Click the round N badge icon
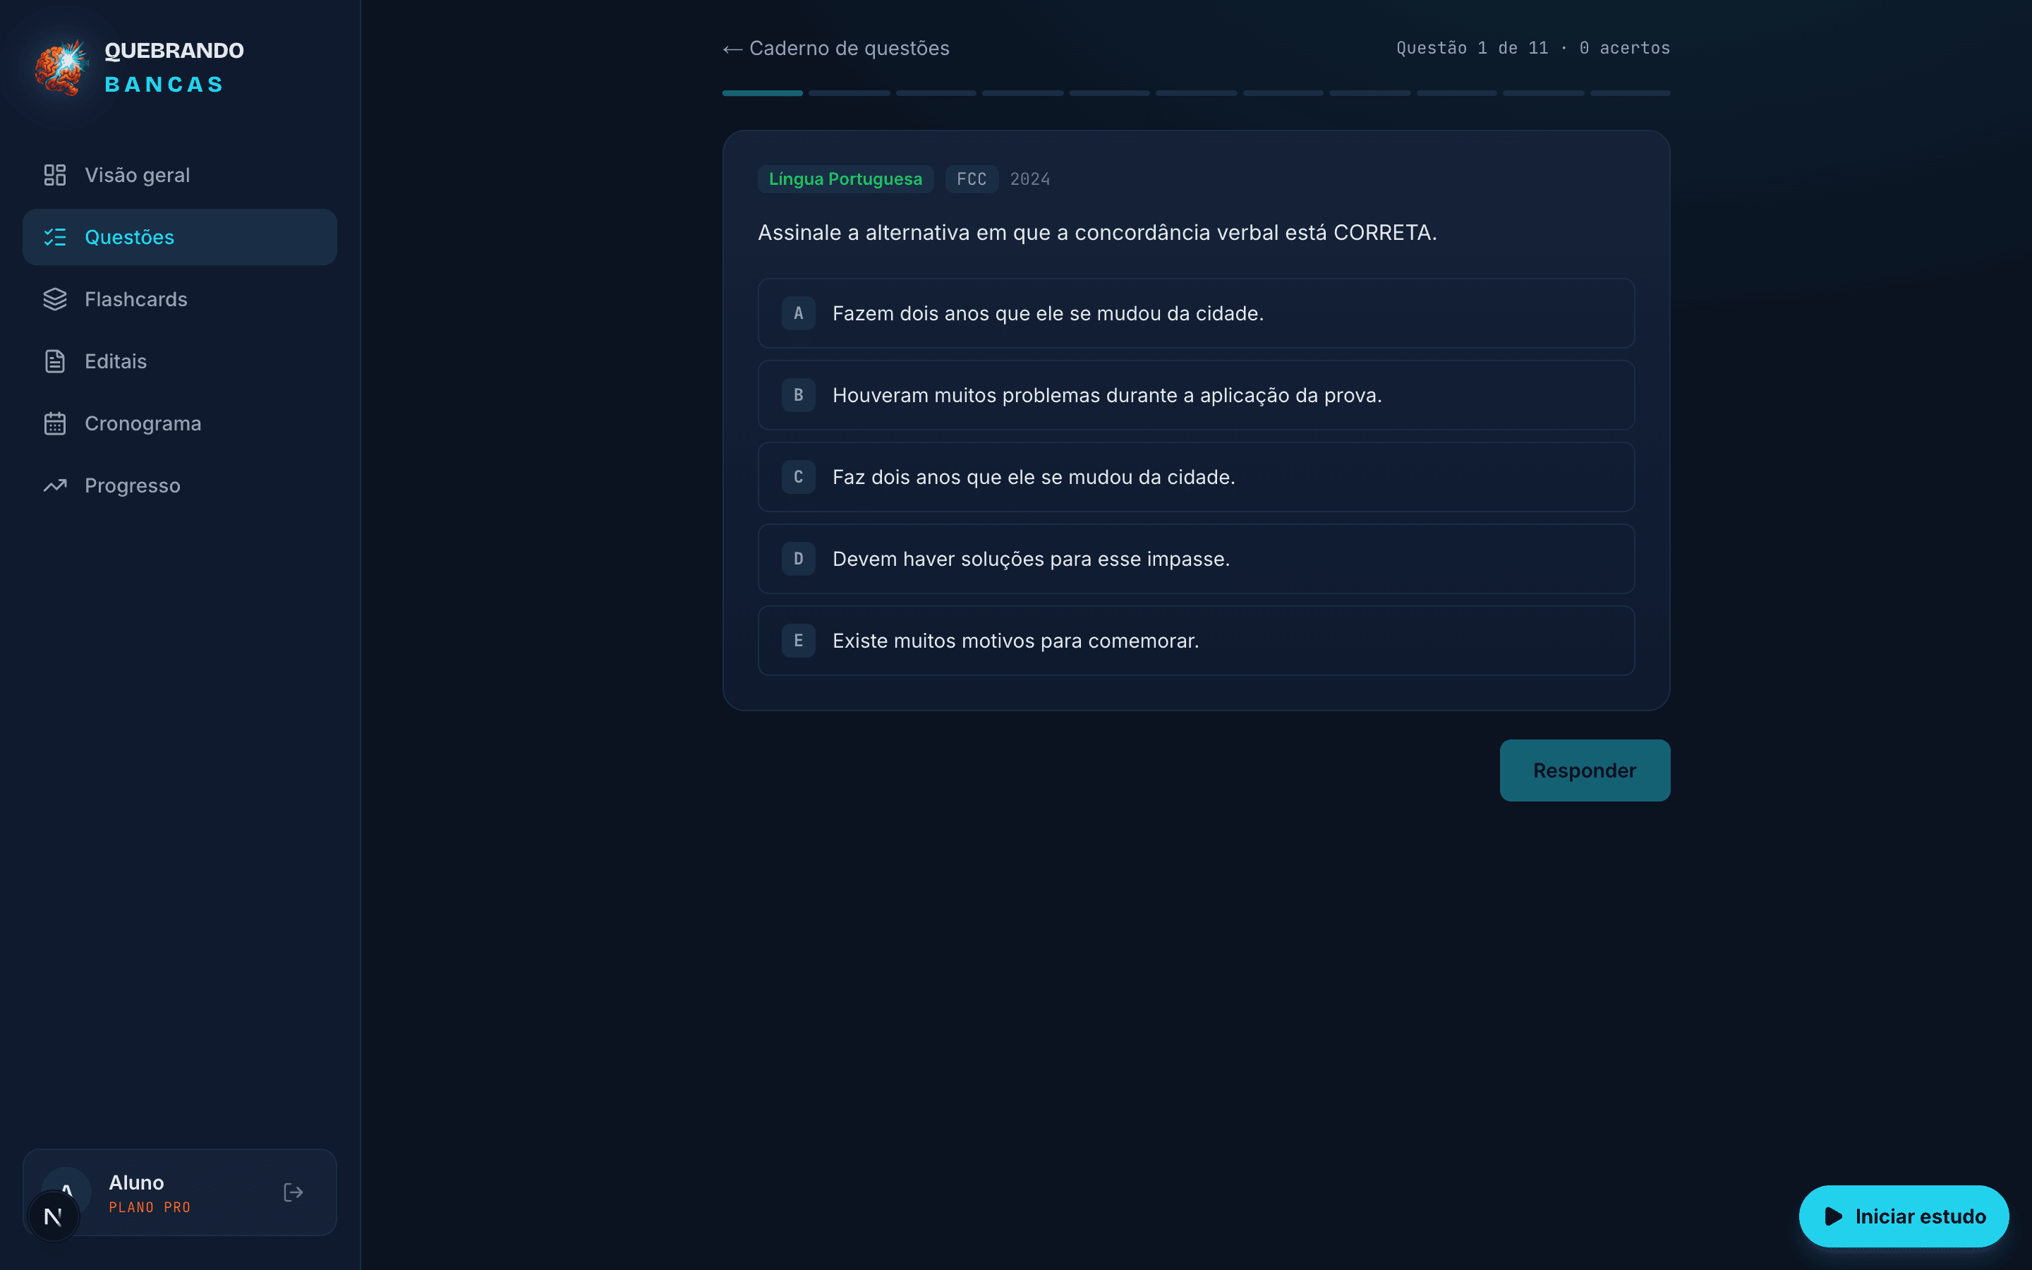This screenshot has height=1270, width=2032. (x=53, y=1216)
